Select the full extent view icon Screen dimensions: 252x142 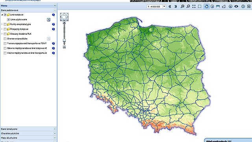194,6
